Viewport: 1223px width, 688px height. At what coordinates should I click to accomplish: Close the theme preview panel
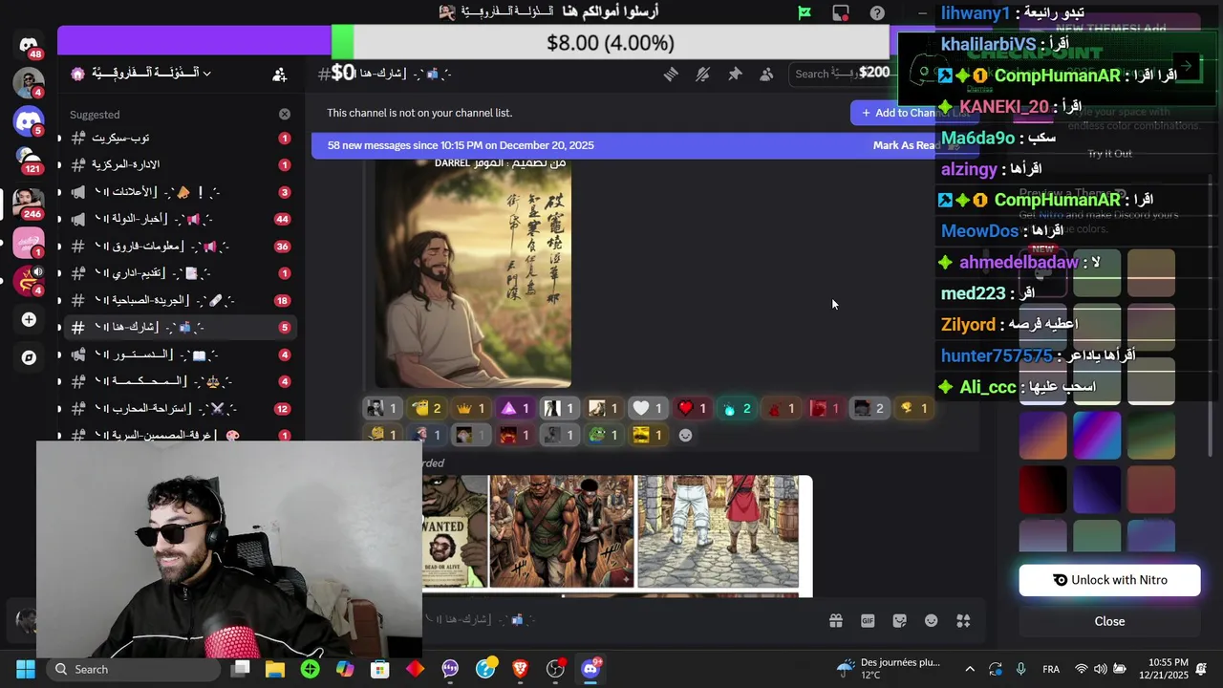point(1109,621)
